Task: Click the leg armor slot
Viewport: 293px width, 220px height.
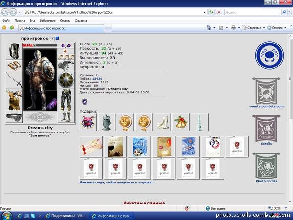Action: click(x=66, y=100)
